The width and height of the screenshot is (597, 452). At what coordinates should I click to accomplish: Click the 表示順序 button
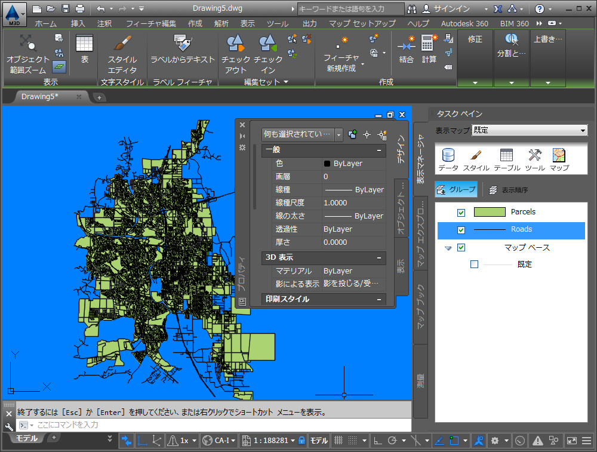coord(509,190)
